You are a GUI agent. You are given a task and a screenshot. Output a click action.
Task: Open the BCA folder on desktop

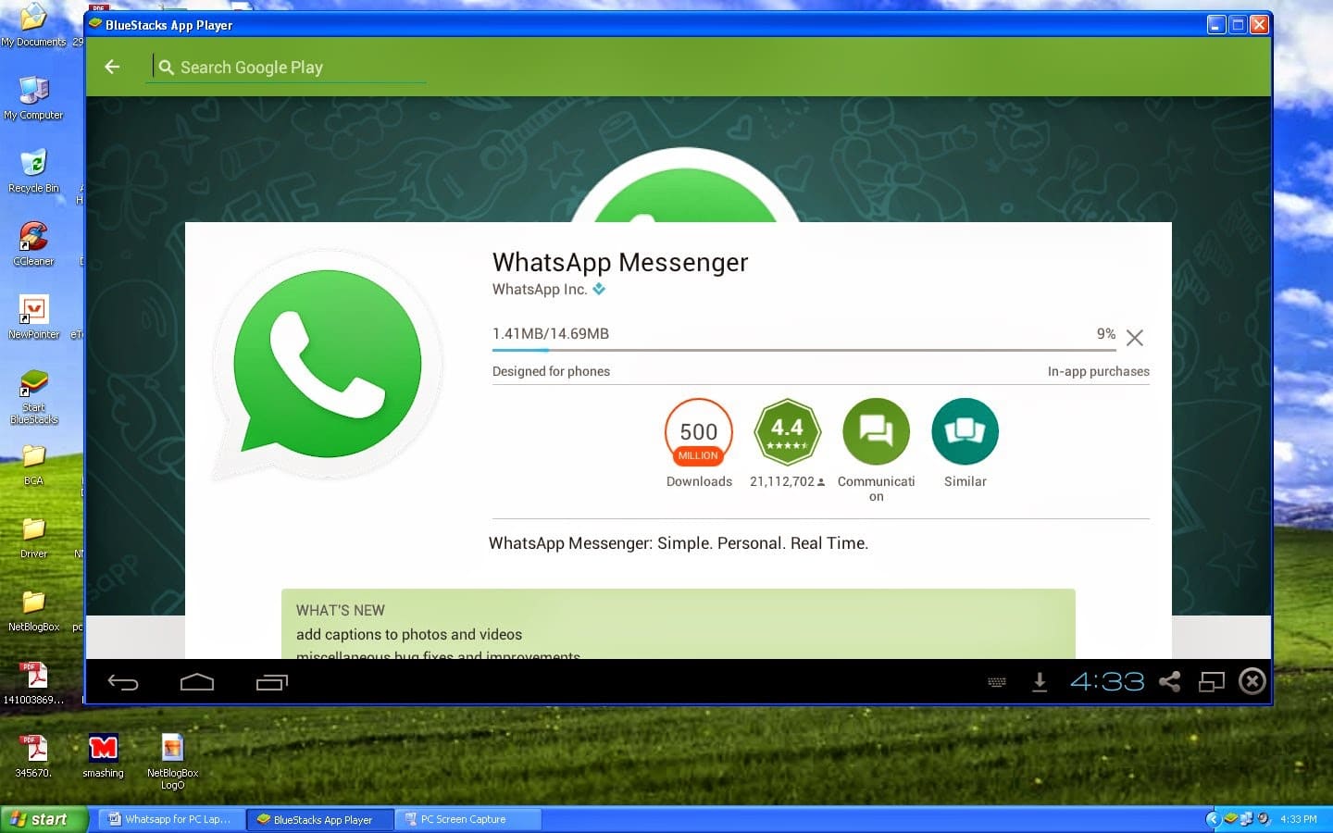(x=33, y=465)
